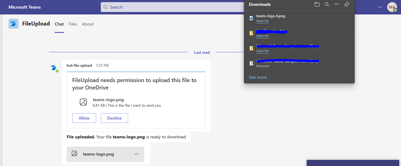Click the 'File uploaded.' message text
The image size is (401, 166).
click(126, 137)
